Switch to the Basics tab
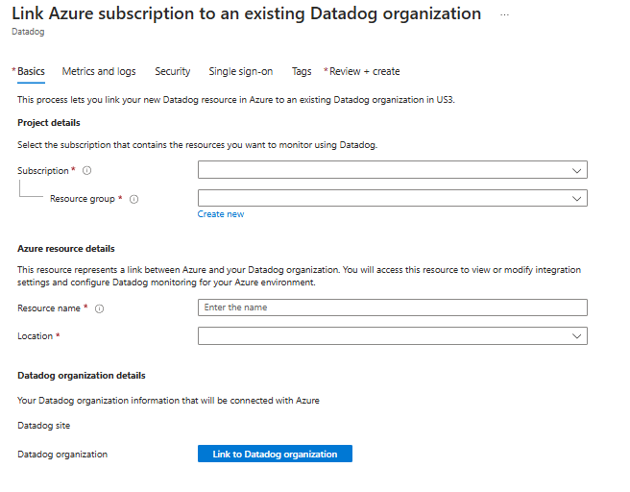Image resolution: width=630 pixels, height=492 pixels. point(31,71)
